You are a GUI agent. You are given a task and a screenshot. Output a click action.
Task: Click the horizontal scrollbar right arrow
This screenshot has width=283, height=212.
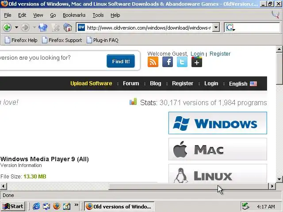(x=272, y=186)
